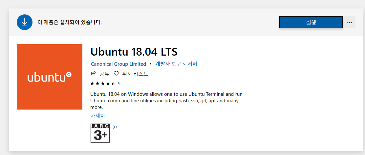
Task: Click the 이 제품은 설치되어 있습니다 status text
Action: [70, 23]
